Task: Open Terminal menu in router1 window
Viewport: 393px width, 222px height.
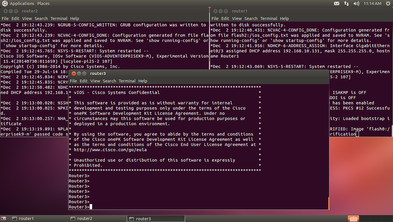Action: [x=269, y=18]
